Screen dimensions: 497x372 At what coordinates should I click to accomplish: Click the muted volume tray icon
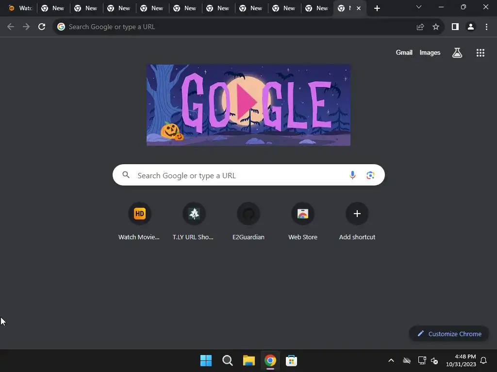(x=434, y=360)
